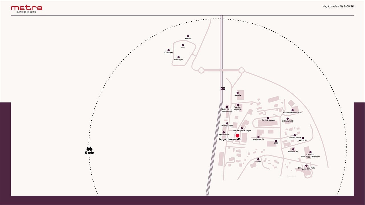Image resolution: width=365 pixels, height=205 pixels.
Task: Select the Jula map marker dot
Action: tap(183, 45)
